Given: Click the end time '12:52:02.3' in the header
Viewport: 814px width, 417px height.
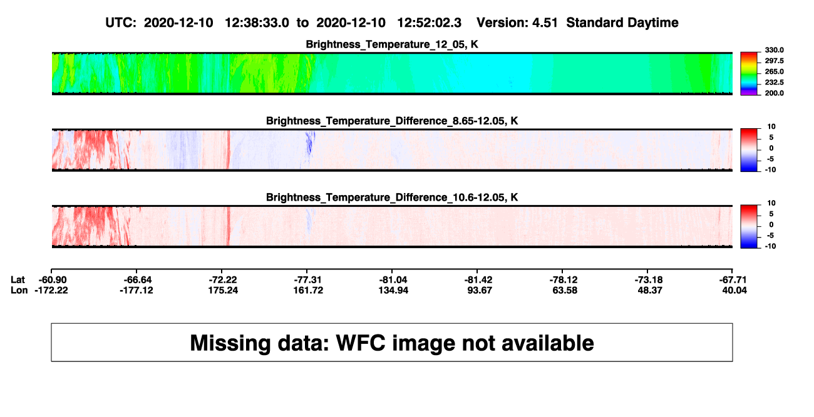Looking at the screenshot, I should (x=430, y=23).
